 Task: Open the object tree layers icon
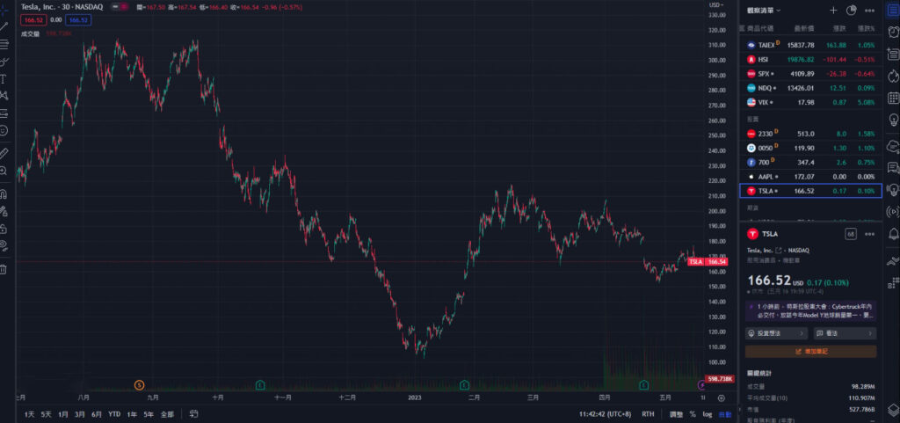pos(893,412)
